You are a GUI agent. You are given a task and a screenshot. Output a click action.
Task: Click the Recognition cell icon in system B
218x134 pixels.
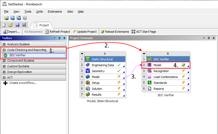tap(150, 71)
